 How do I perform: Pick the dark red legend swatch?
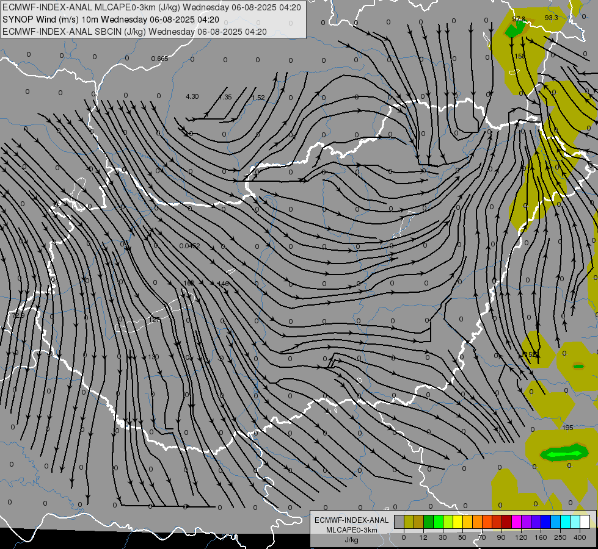pos(506,522)
